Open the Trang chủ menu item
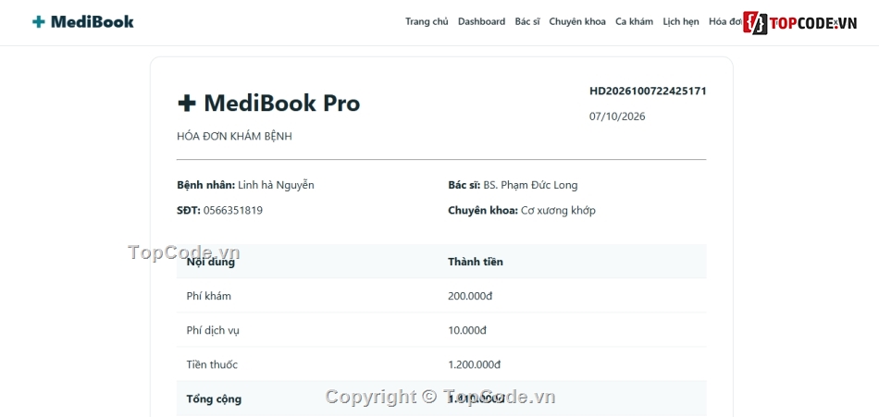This screenshot has width=879, height=417. (x=427, y=22)
